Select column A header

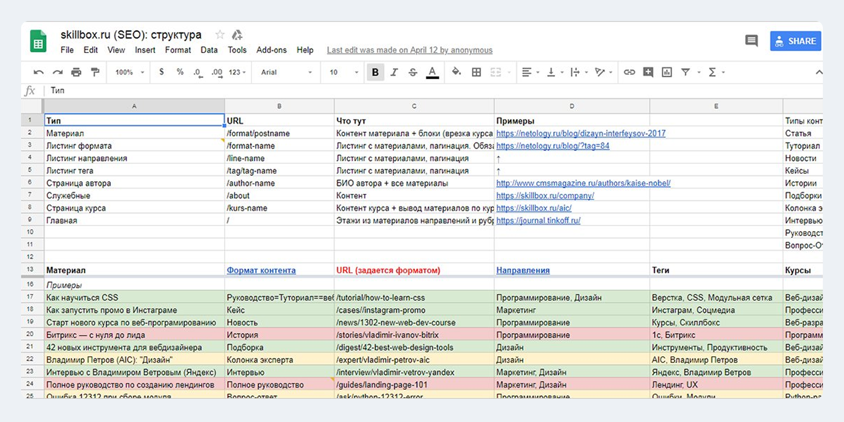click(x=134, y=106)
